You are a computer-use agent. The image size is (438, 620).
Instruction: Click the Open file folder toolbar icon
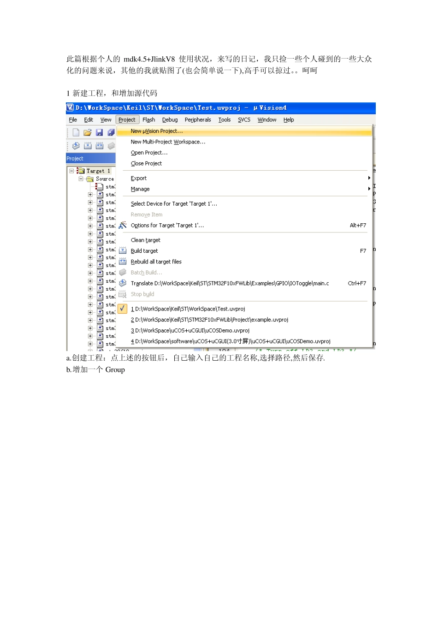[x=88, y=132]
